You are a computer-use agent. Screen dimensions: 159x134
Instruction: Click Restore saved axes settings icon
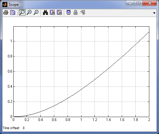pos(59,13)
